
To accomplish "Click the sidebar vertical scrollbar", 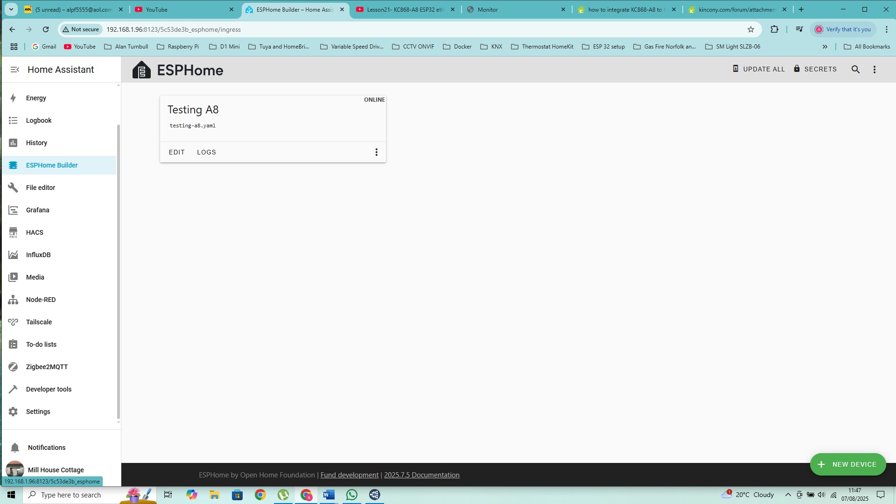I will coord(119,271).
